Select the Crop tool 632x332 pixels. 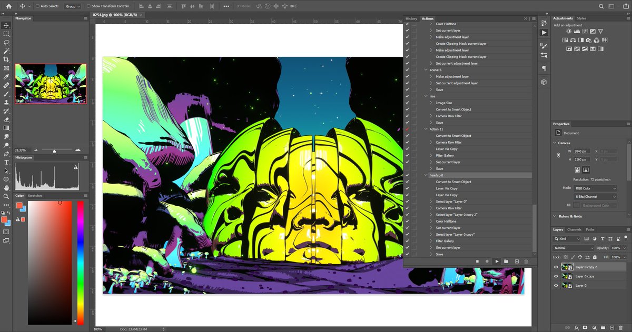click(x=6, y=59)
